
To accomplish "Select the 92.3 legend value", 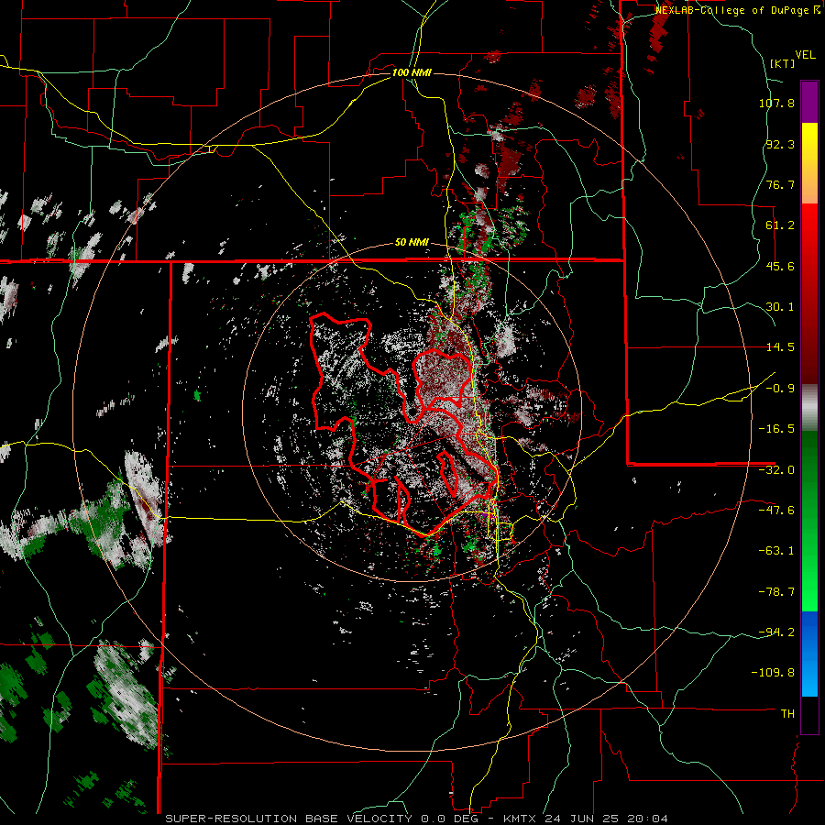I will tap(780, 144).
